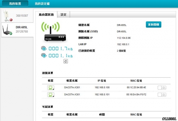
Task: Switch to the 我的設定檔 tab
Action: click(42, 4)
